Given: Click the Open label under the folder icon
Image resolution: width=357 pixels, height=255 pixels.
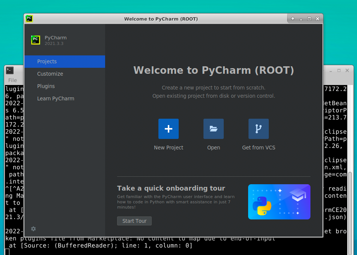Looking at the screenshot, I should pyautogui.click(x=214, y=148).
